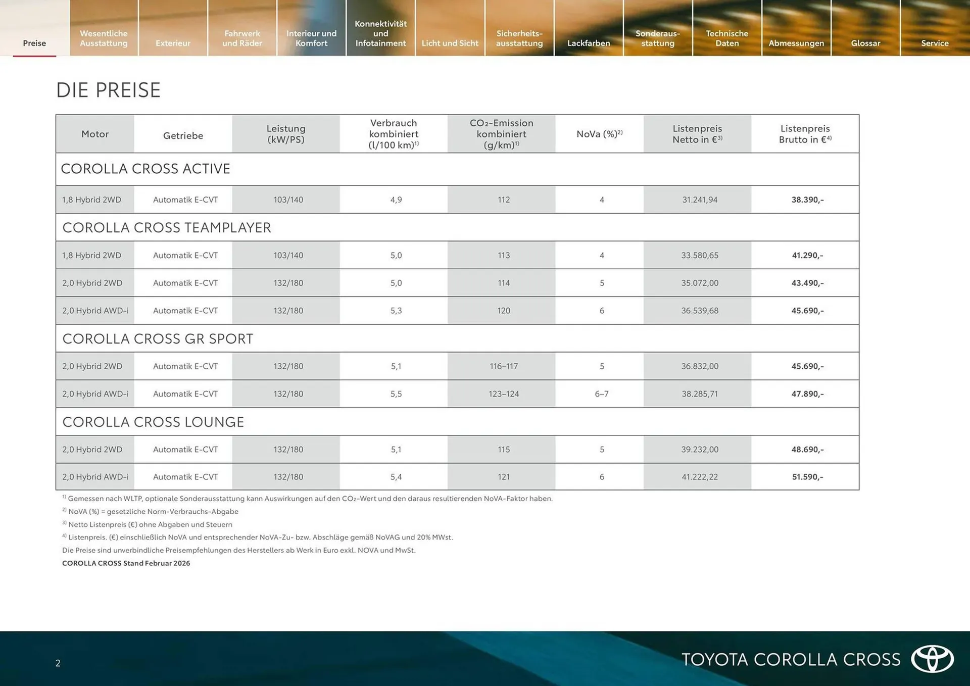
Task: Click GR Sport AWD-i price 47.890,-
Action: coord(807,394)
